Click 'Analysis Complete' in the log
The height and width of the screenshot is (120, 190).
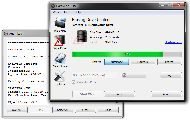[23, 64]
